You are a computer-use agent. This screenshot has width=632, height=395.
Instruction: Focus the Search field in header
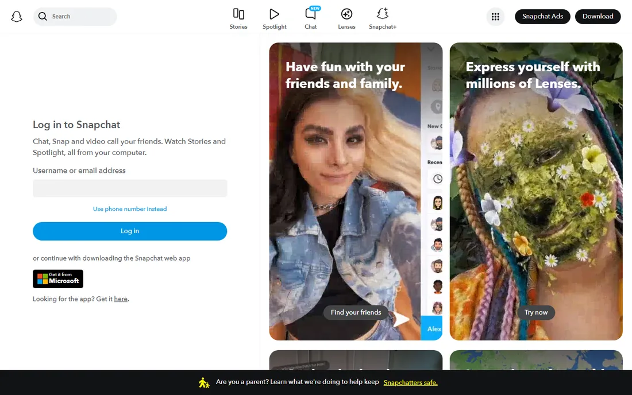pos(75,17)
